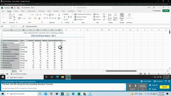The image size is (171, 96).
Task: Click the Align Left icon
Action: (45, 18)
